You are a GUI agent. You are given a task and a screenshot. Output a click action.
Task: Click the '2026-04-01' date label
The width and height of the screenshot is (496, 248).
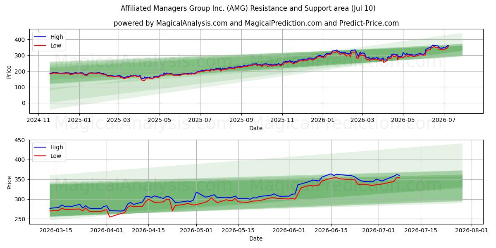[107, 230]
